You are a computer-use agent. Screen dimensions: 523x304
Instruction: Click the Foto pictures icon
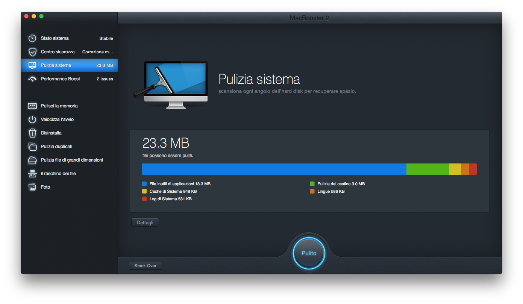click(32, 187)
